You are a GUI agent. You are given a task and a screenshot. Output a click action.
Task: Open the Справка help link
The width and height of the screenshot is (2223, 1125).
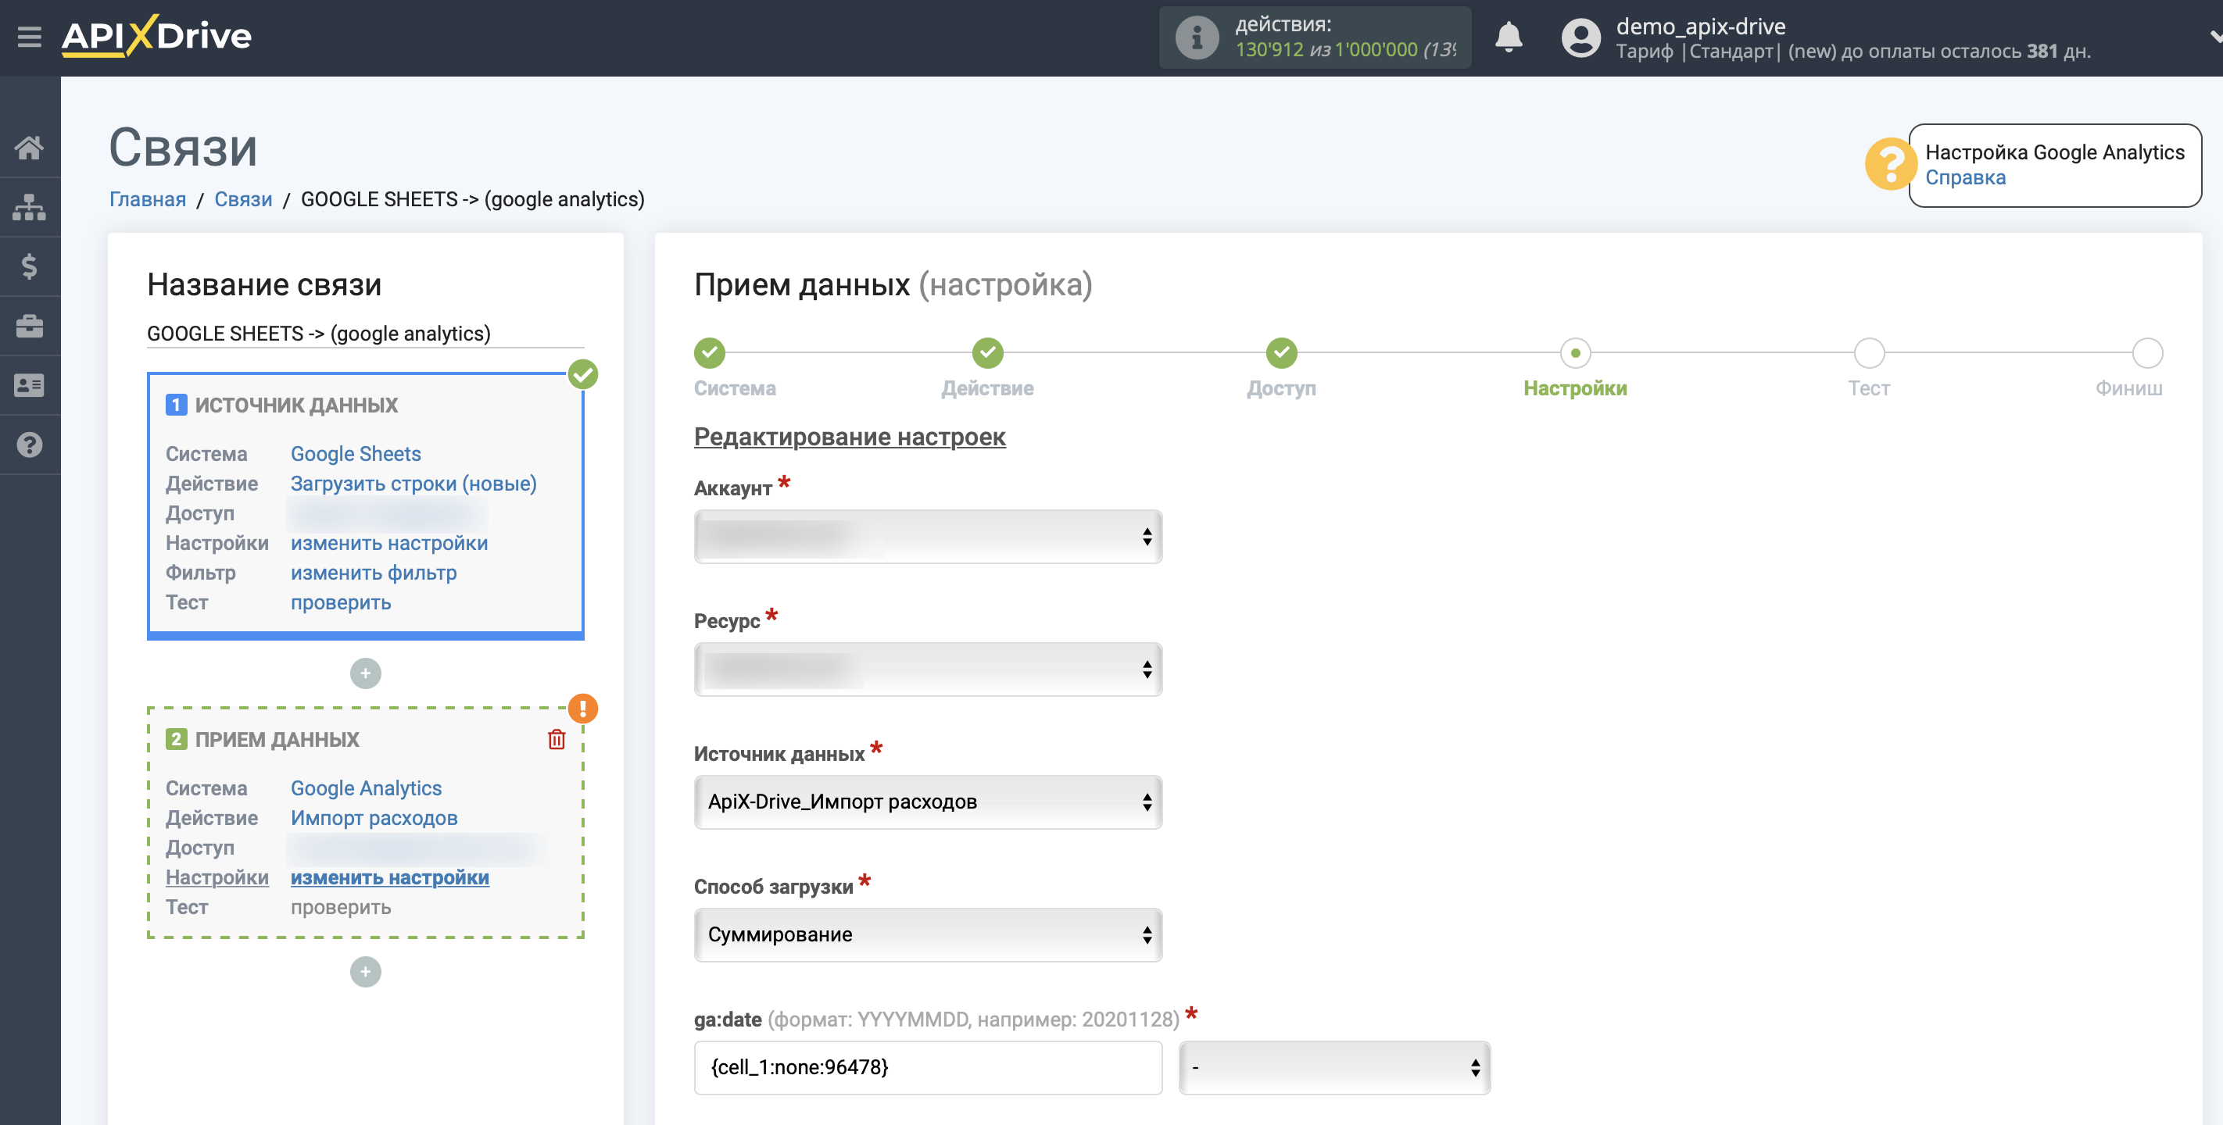click(1965, 177)
